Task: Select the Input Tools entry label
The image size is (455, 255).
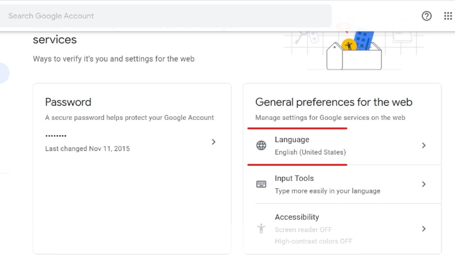Action: [294, 178]
